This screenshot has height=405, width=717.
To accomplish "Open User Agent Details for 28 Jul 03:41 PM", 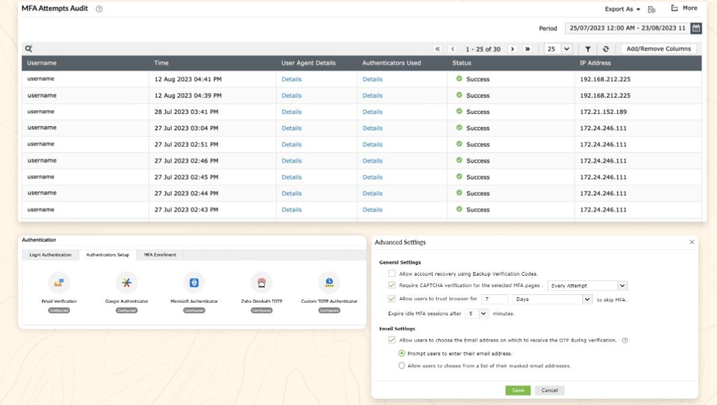I will (291, 112).
